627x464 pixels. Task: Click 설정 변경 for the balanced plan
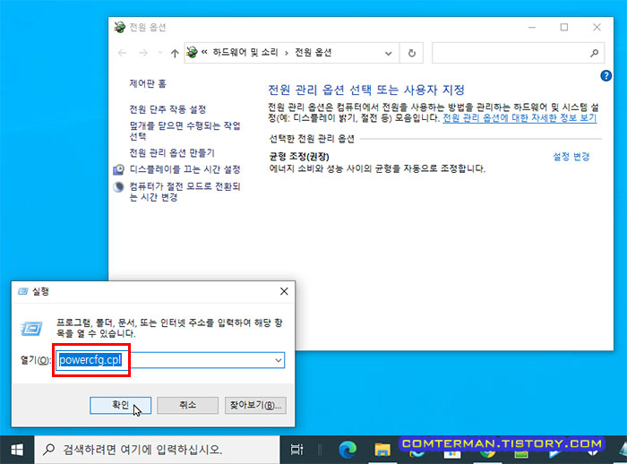click(571, 157)
